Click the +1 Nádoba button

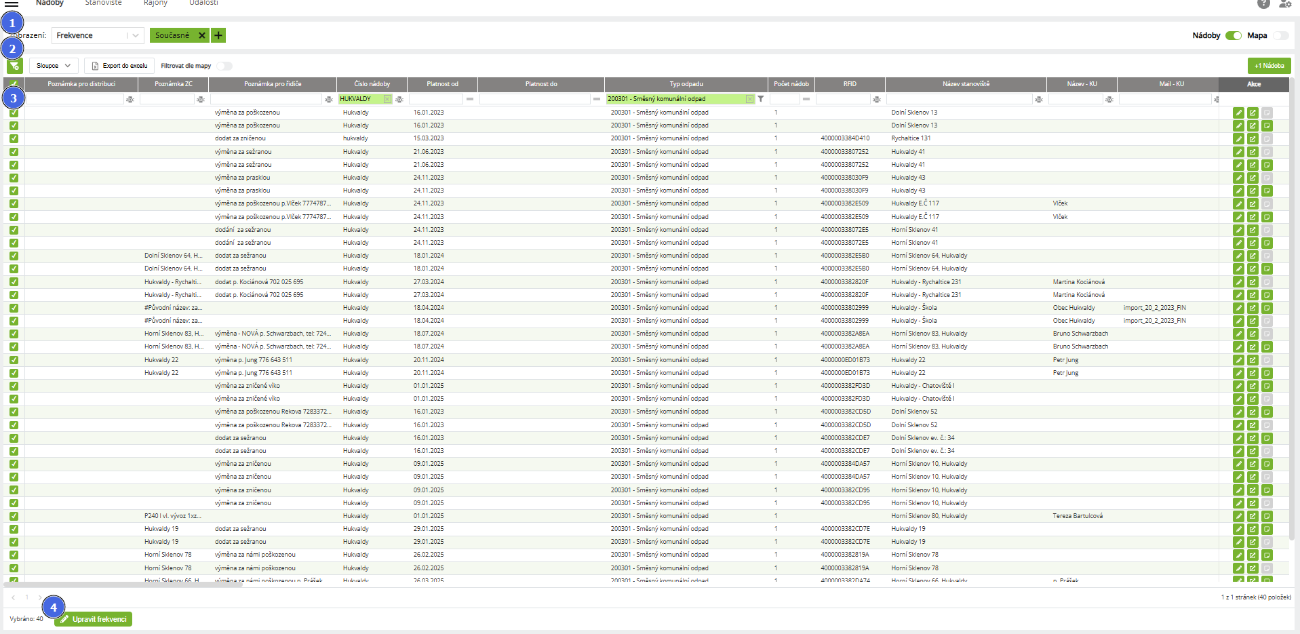(x=1269, y=66)
